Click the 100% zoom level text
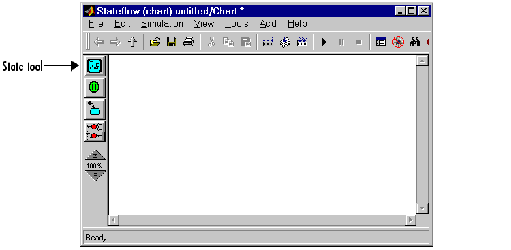This screenshot has height=250, width=511. tap(94, 166)
